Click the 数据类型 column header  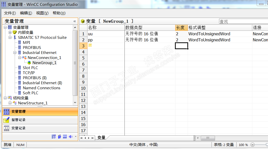tap(150, 27)
